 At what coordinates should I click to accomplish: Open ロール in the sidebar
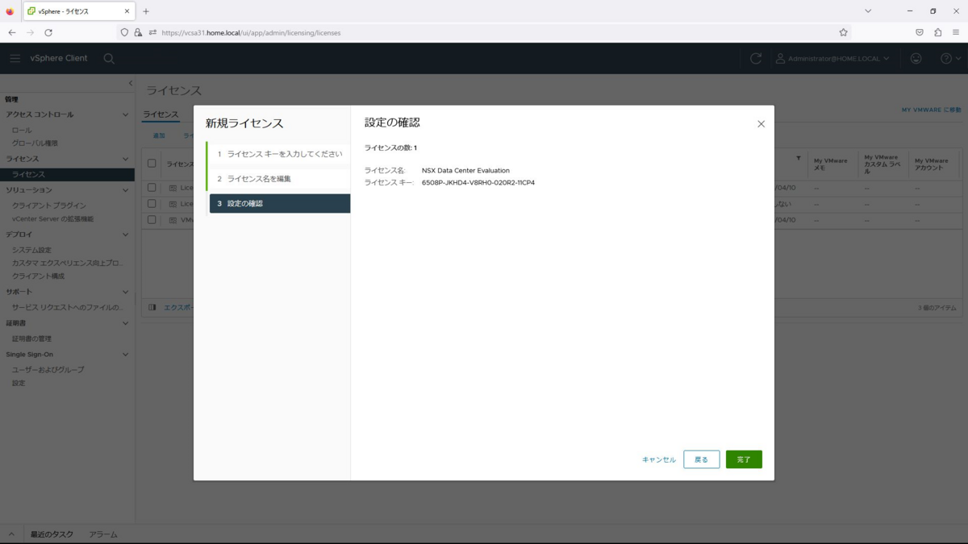22,130
